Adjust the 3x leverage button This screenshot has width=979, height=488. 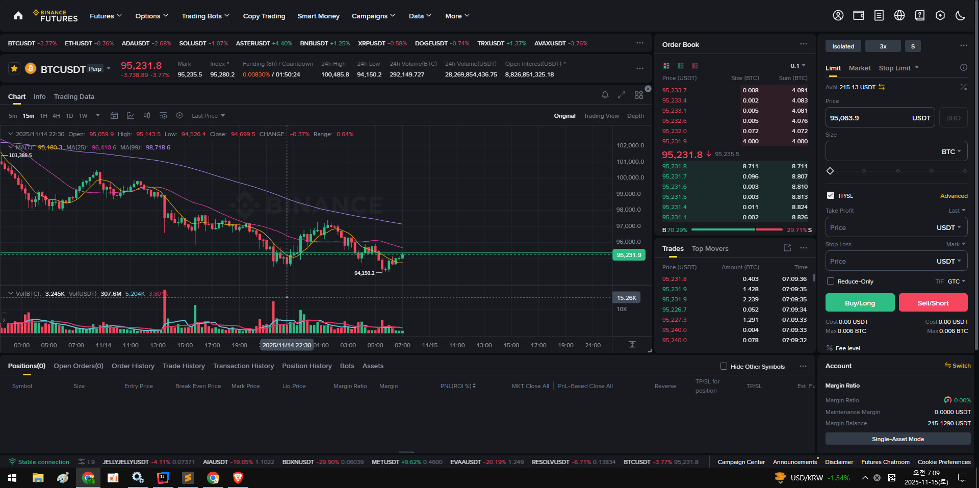883,46
